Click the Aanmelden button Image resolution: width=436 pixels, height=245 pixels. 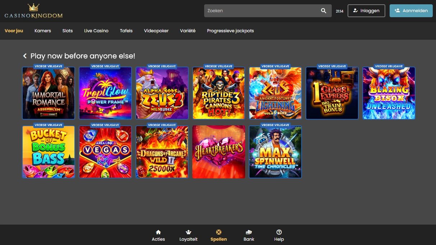point(411,11)
